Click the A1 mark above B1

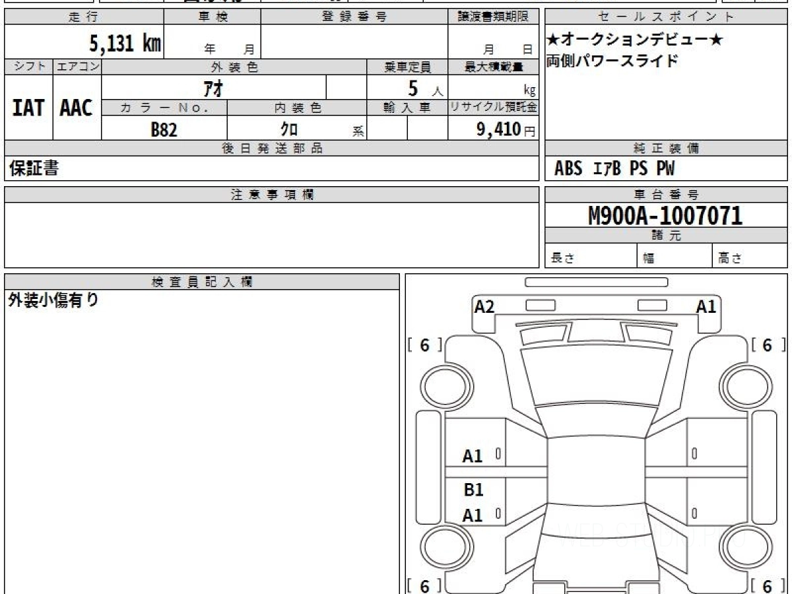click(473, 456)
